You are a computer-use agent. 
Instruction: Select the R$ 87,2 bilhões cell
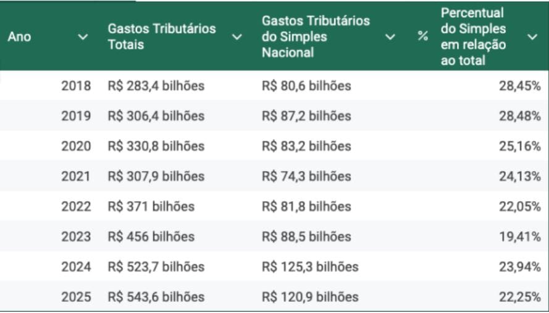tap(306, 116)
